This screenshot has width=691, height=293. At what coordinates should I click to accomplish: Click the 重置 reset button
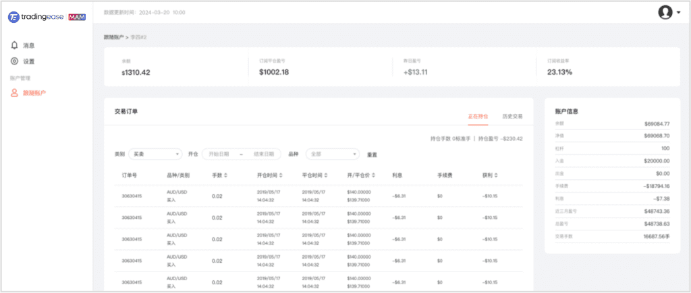click(x=372, y=154)
